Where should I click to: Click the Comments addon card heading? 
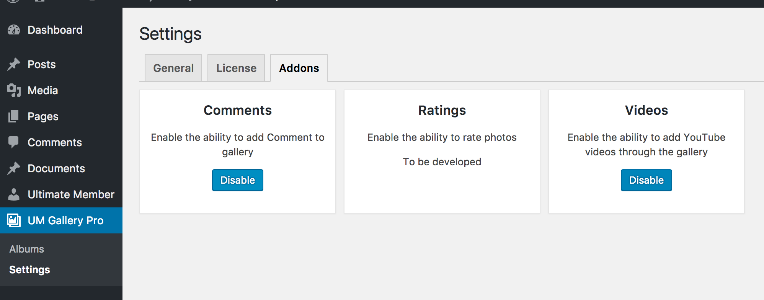coord(238,110)
